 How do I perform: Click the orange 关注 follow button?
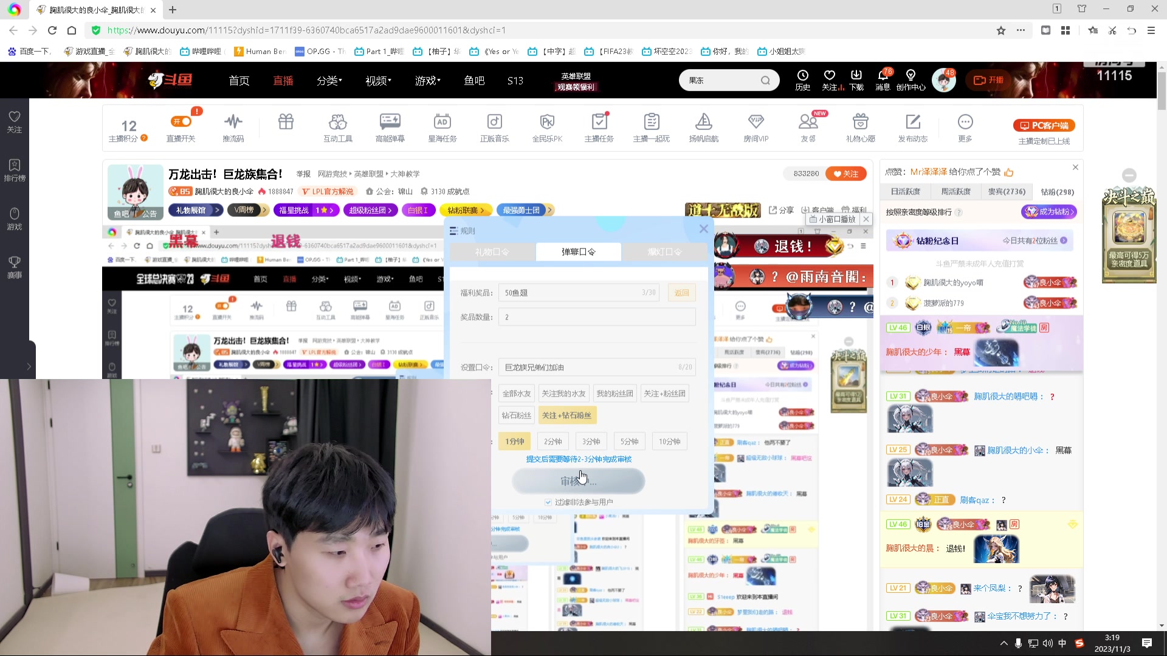[846, 174]
